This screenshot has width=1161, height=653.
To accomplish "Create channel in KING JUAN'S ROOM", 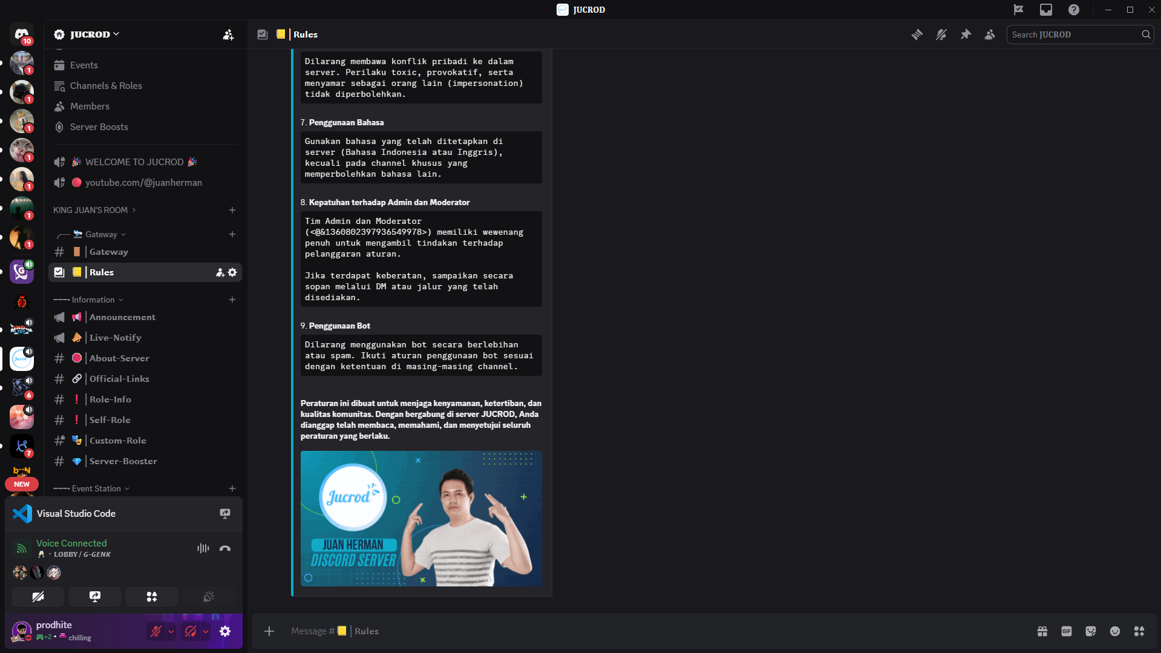I will pyautogui.click(x=232, y=210).
